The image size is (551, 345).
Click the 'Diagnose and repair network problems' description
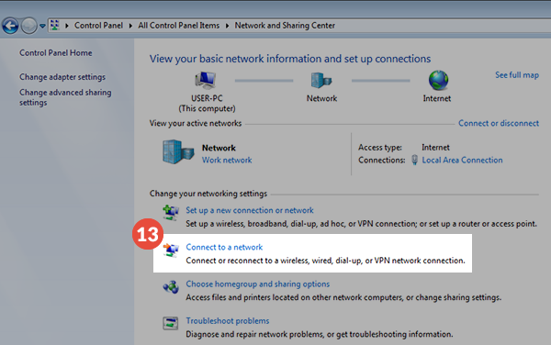coord(319,334)
